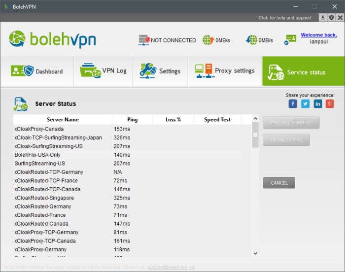
Task: Click the BolehVPN title bar app icon
Action: (x=6, y=6)
